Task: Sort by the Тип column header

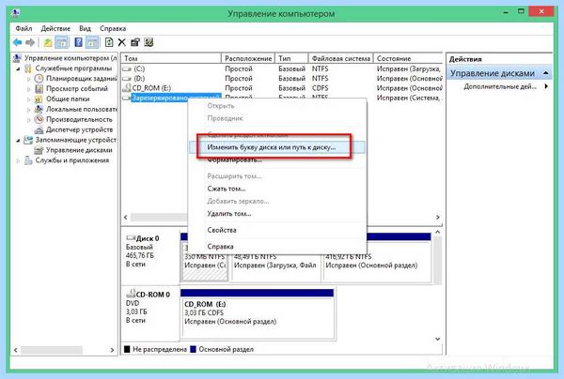Action: 291,58
